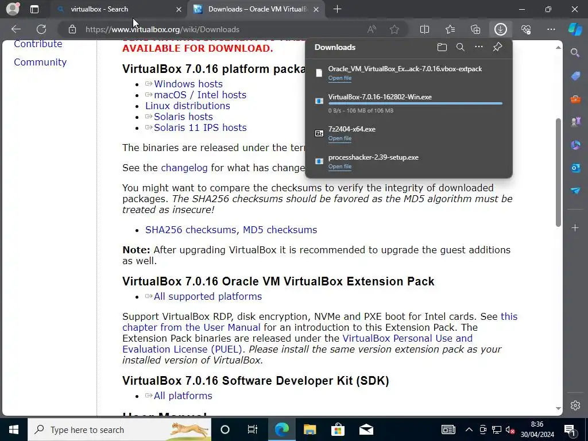Go to the Contribute sidebar link

pyautogui.click(x=38, y=44)
